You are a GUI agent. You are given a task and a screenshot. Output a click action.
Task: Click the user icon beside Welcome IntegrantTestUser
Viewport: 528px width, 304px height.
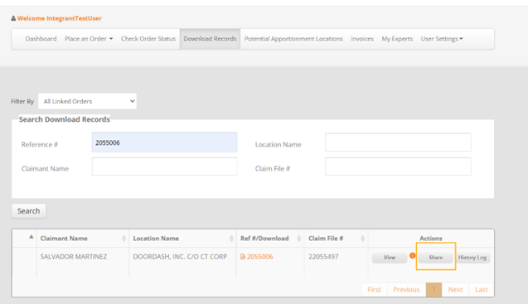point(13,18)
